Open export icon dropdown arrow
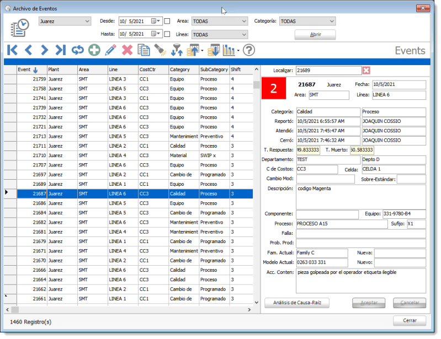 pyautogui.click(x=202, y=51)
